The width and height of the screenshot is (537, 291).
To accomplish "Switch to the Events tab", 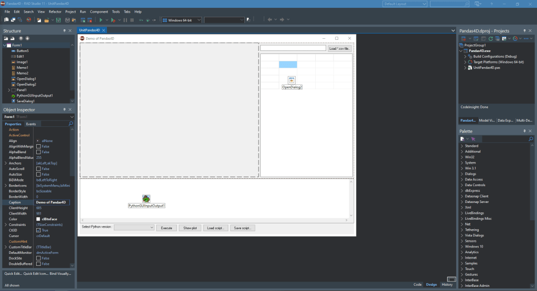I will pos(31,124).
